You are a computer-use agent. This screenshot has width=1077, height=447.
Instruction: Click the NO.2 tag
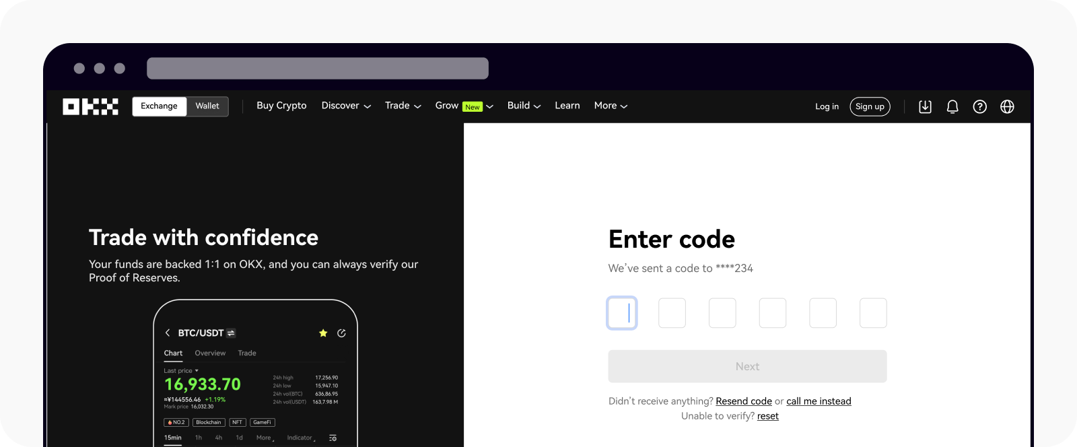click(176, 422)
